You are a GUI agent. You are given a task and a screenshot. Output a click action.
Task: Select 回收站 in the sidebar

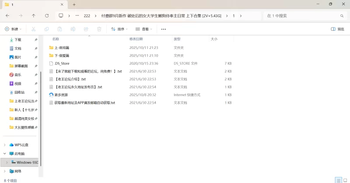(19, 92)
